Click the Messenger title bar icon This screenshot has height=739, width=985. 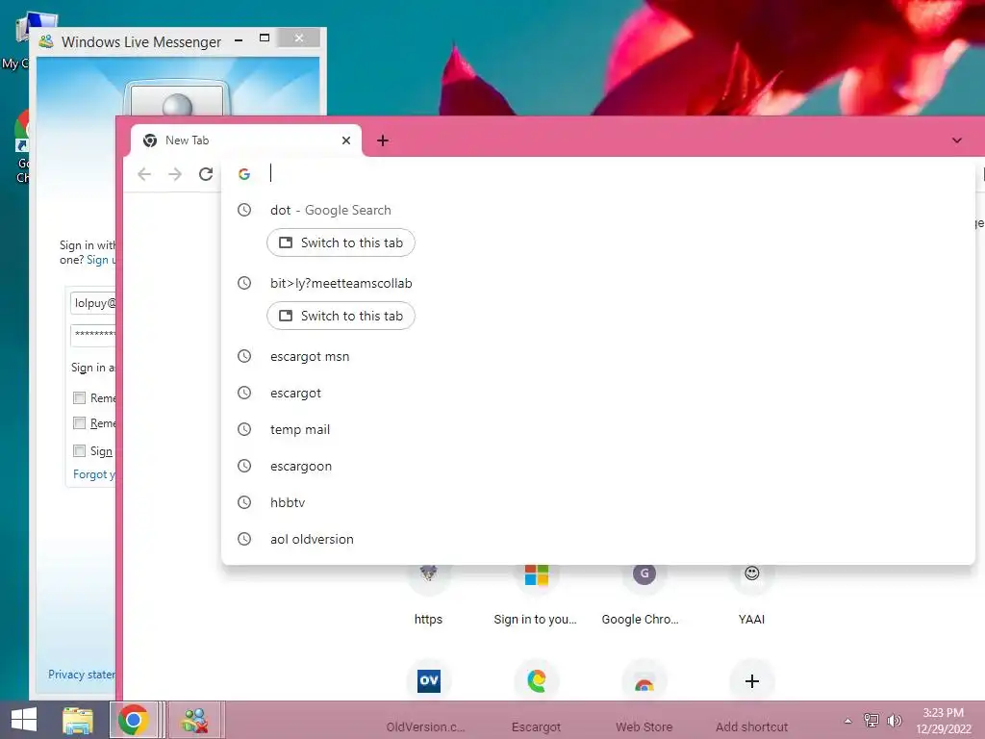click(x=46, y=42)
